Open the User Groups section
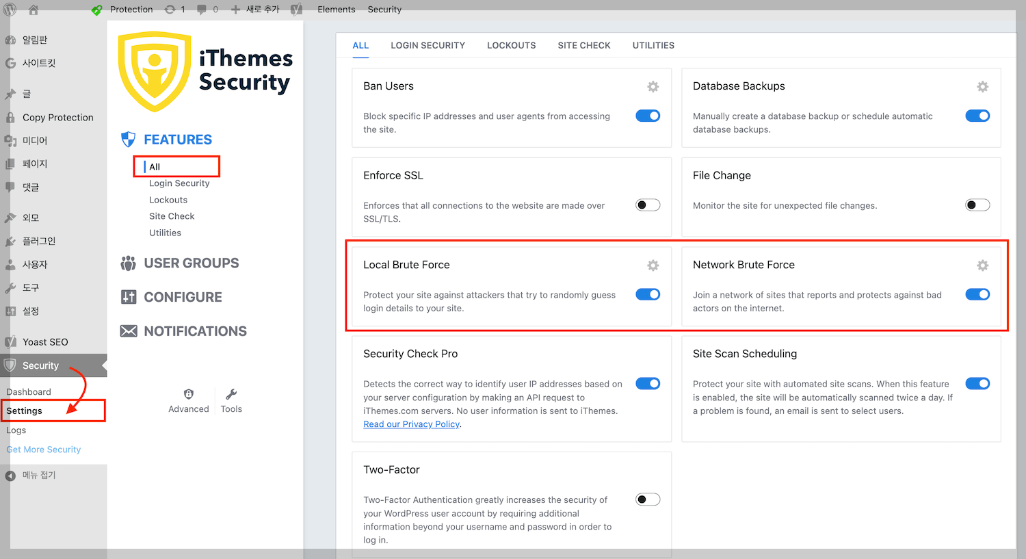 (179, 263)
